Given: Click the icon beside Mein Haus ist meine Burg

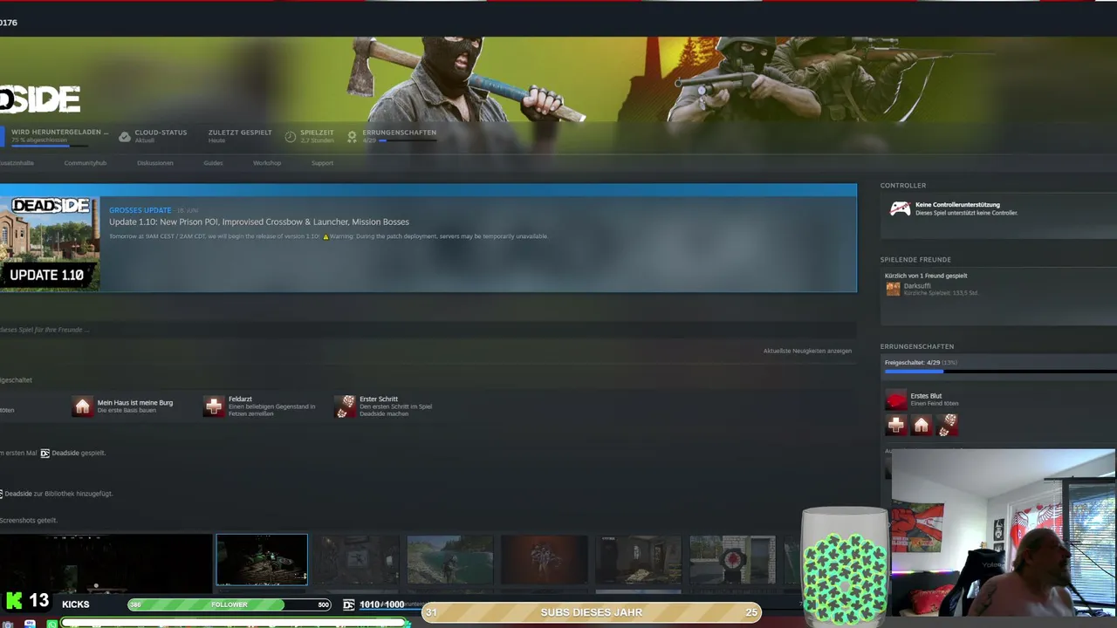Looking at the screenshot, I should pos(82,406).
